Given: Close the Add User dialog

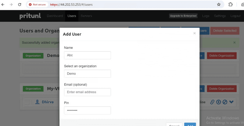Looking at the screenshot, I should coord(194,33).
